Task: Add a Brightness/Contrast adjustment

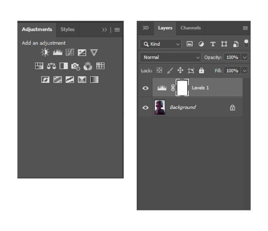Action: (45, 52)
